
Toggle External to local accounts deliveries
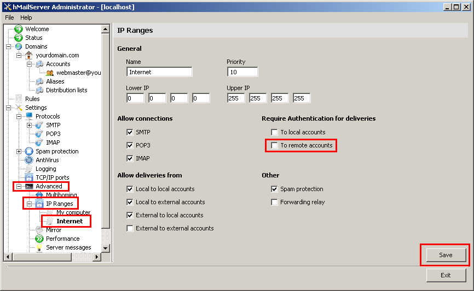point(130,215)
